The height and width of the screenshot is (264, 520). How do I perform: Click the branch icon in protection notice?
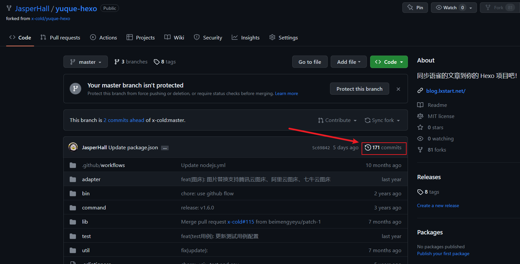point(76,88)
